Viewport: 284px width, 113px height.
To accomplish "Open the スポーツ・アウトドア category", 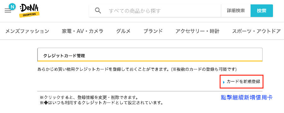I will tap(257, 31).
